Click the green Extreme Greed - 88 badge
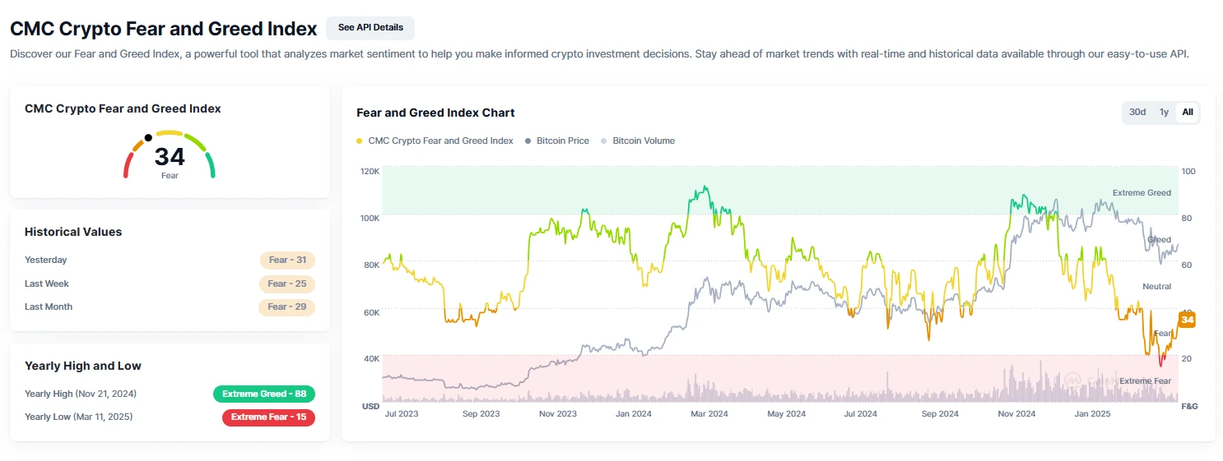1223x461 pixels. click(x=263, y=394)
